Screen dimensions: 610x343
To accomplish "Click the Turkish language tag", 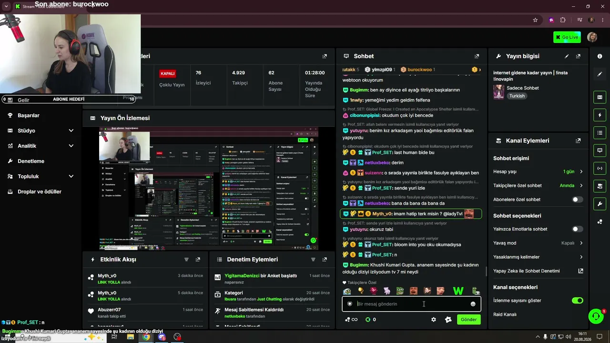I will pos(517,96).
